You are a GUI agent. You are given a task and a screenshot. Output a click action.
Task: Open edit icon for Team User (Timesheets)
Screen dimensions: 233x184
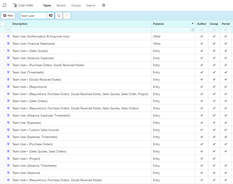8,72
